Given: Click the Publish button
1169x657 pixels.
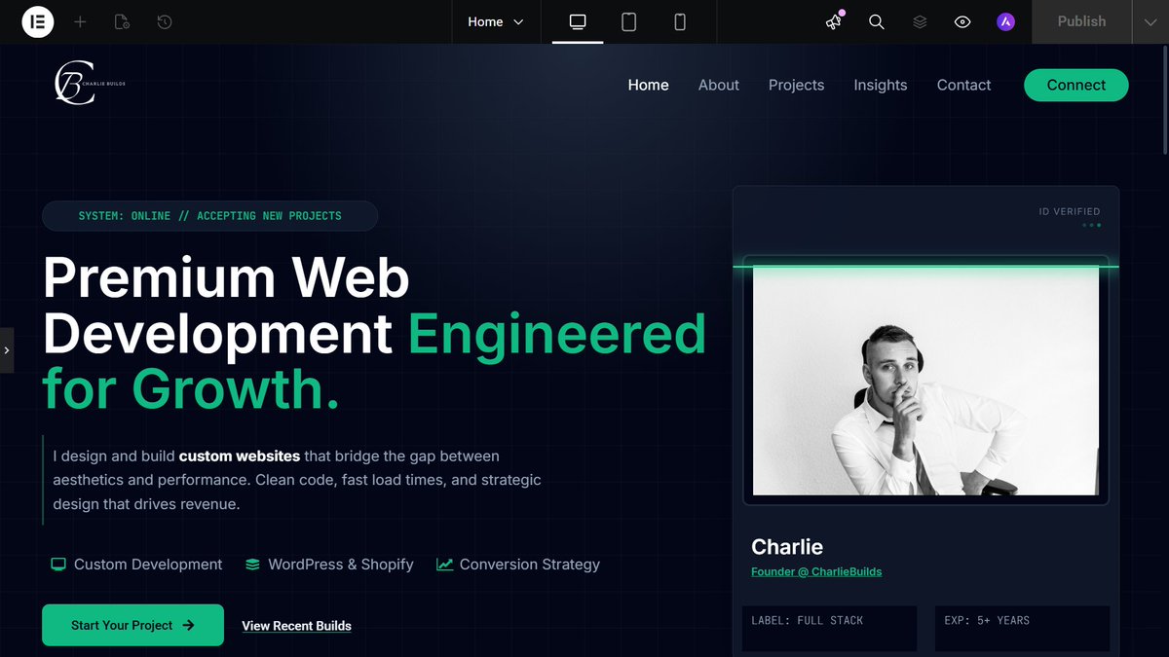Looking at the screenshot, I should pyautogui.click(x=1081, y=21).
